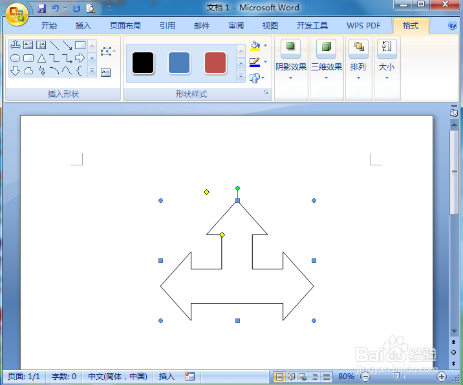
Task: Click the Office button
Action: pos(17,15)
